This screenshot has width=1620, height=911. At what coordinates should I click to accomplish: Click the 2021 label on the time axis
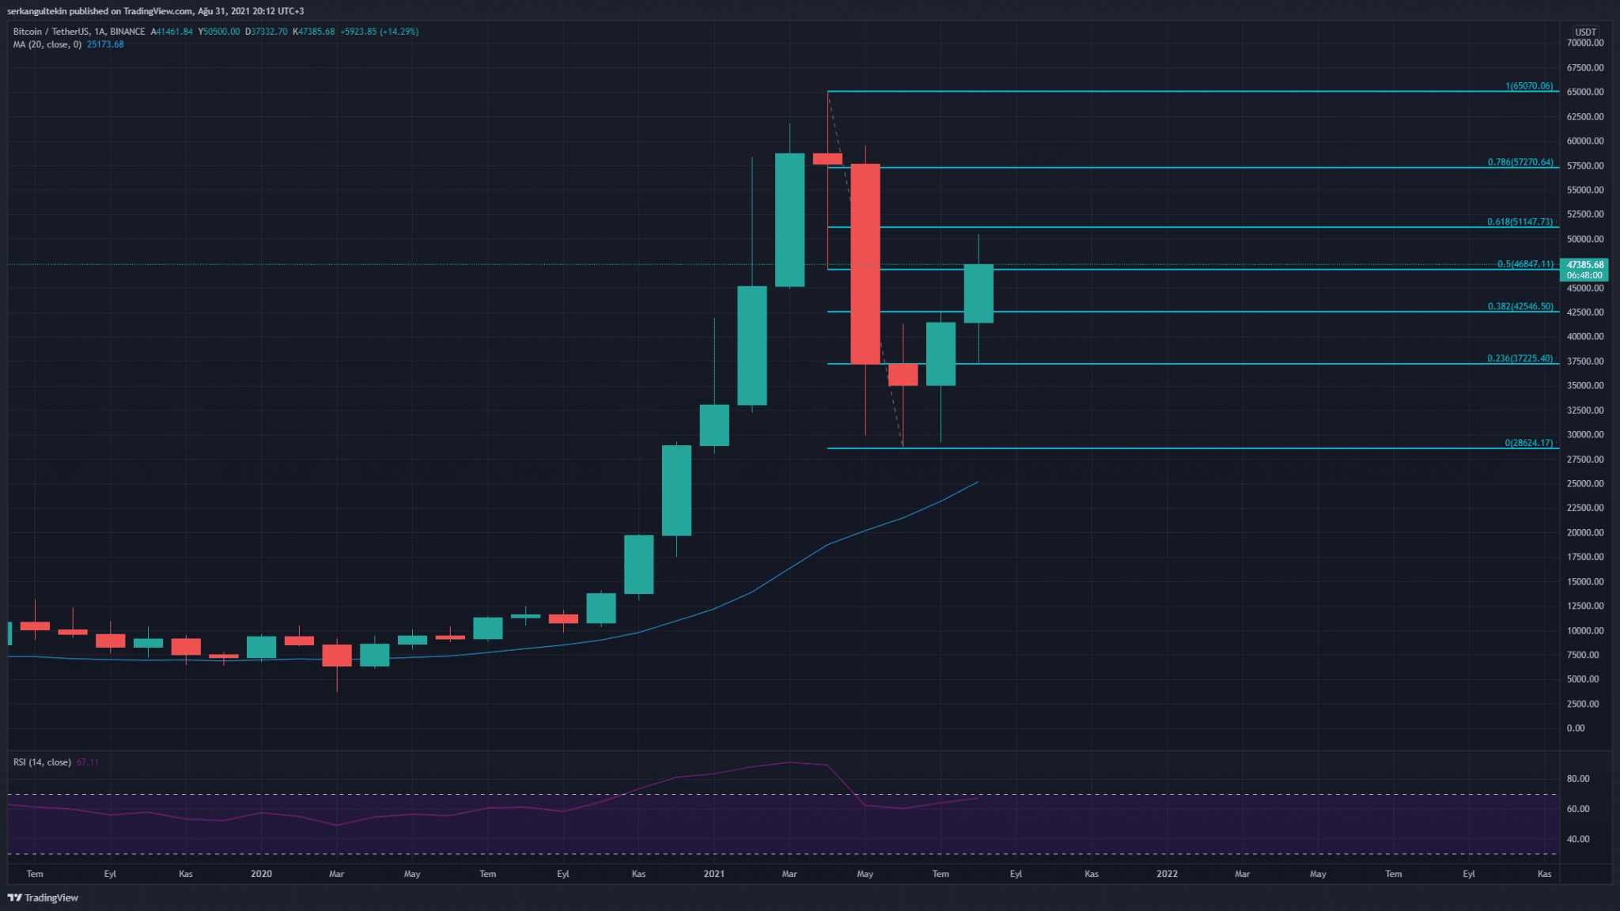pyautogui.click(x=713, y=874)
